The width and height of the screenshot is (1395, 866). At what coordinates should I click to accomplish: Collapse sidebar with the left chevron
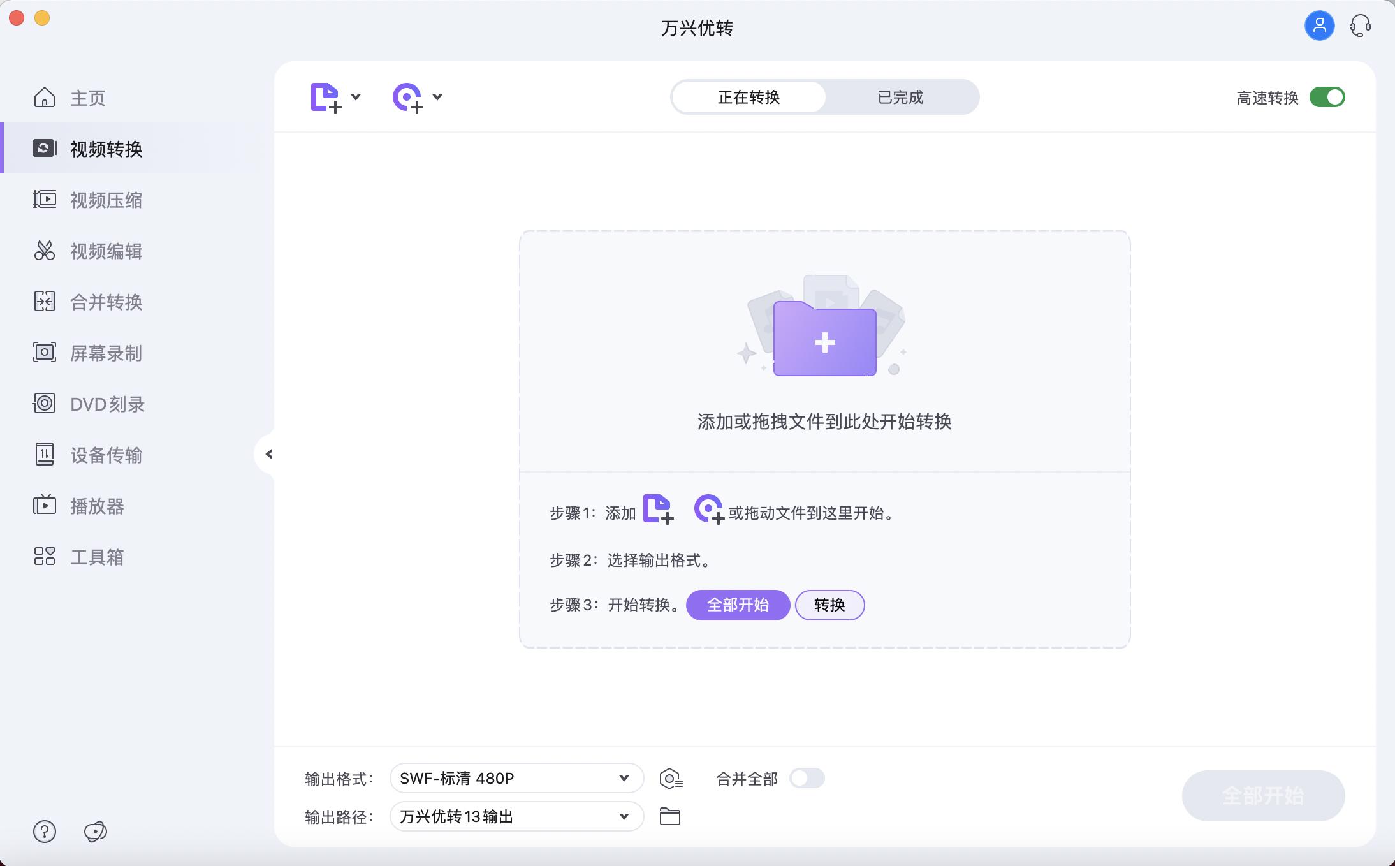(268, 454)
